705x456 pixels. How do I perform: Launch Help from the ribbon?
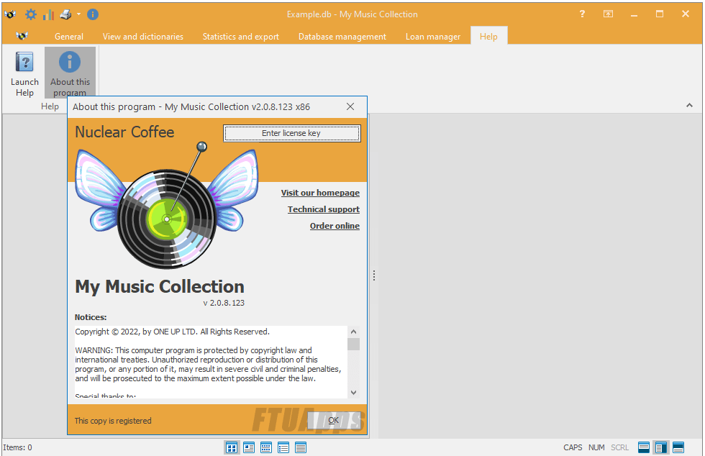click(x=24, y=73)
